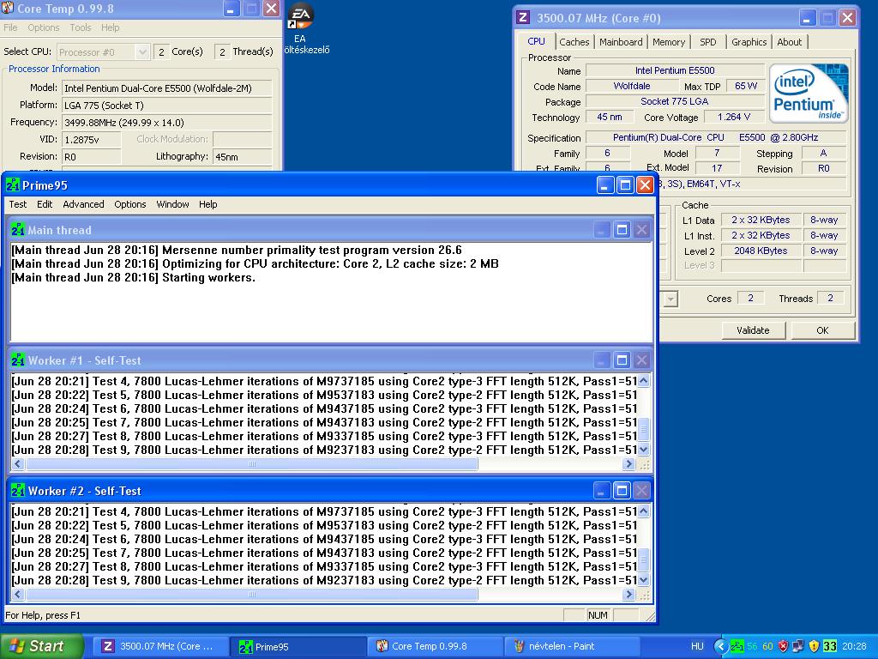The image size is (878, 659).
Task: Switch to the CPU tab in CPU-Z
Action: pos(537,41)
